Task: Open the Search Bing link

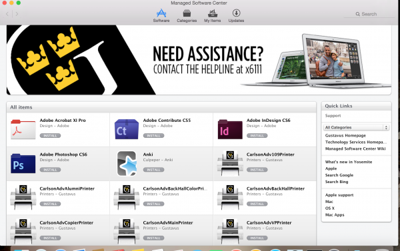Action: (x=337, y=182)
